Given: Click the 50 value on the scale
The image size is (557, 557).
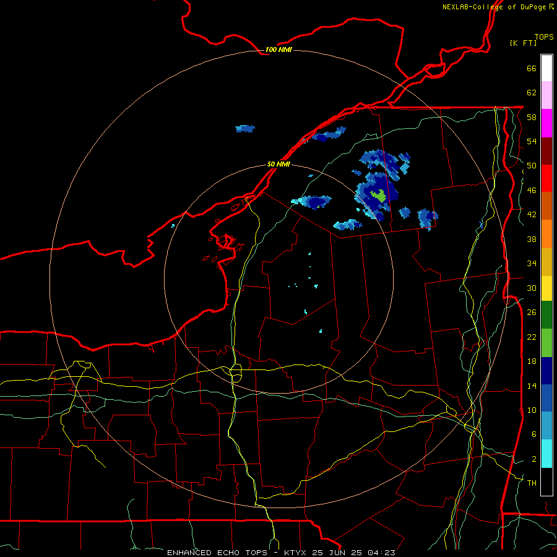Looking at the screenshot, I should (532, 166).
